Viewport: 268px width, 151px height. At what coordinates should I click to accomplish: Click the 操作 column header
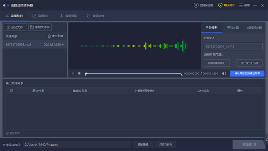click(240, 91)
